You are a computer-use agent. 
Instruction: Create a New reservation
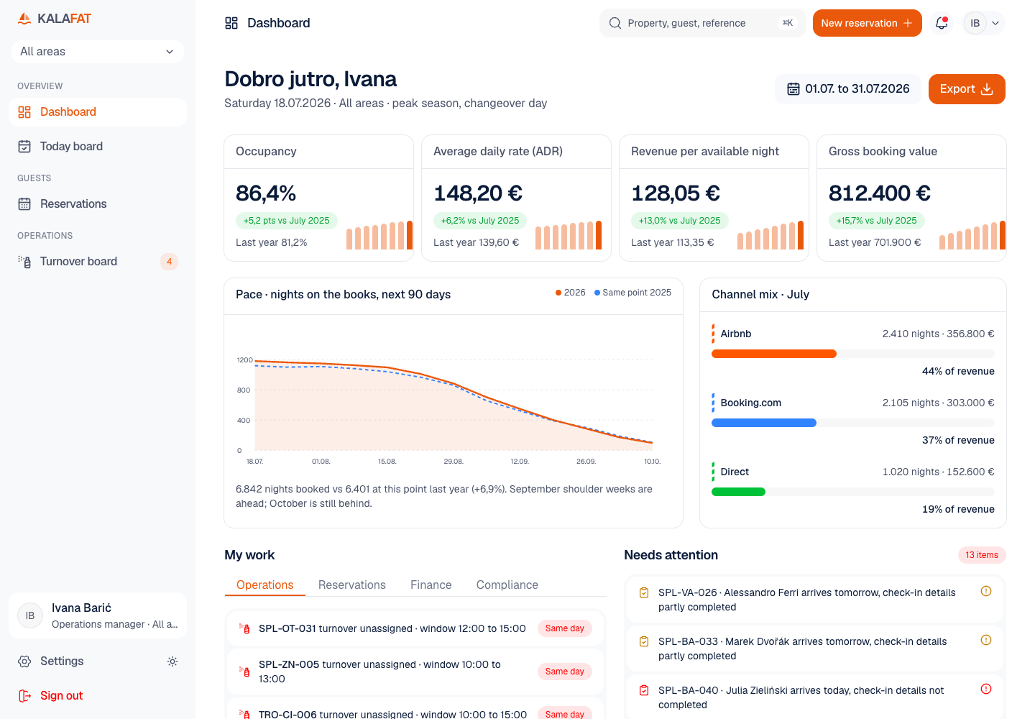pos(867,23)
